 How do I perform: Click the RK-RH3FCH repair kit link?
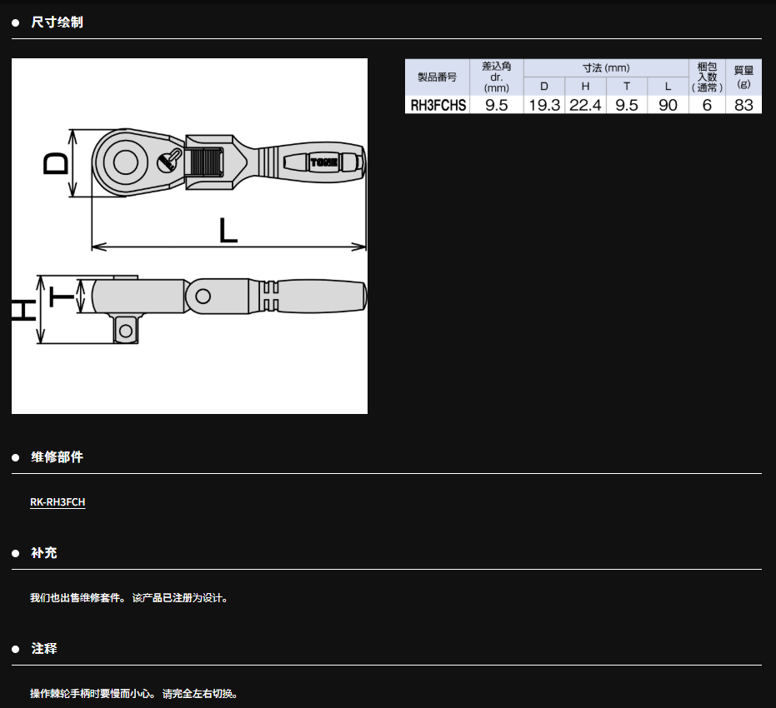point(58,502)
